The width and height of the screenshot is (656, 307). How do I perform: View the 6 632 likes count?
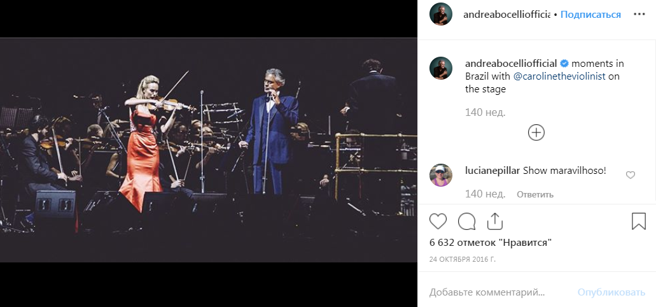point(490,242)
